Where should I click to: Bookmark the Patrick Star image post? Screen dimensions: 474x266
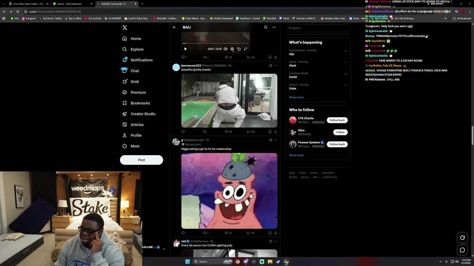(x=270, y=233)
